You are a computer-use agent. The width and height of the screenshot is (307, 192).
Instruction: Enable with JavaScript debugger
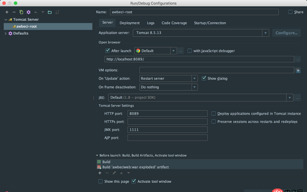(190, 51)
